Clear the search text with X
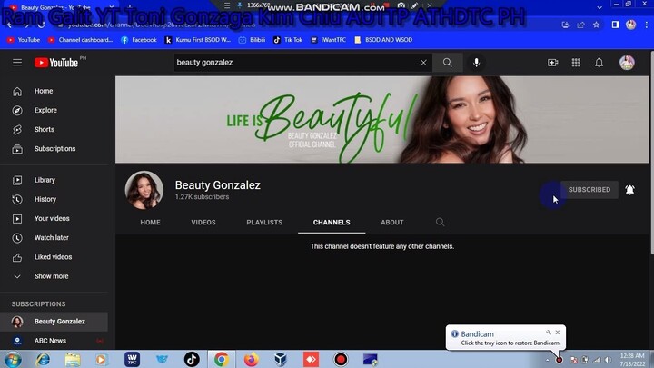Viewport: 654px width, 368px height. (x=423, y=63)
